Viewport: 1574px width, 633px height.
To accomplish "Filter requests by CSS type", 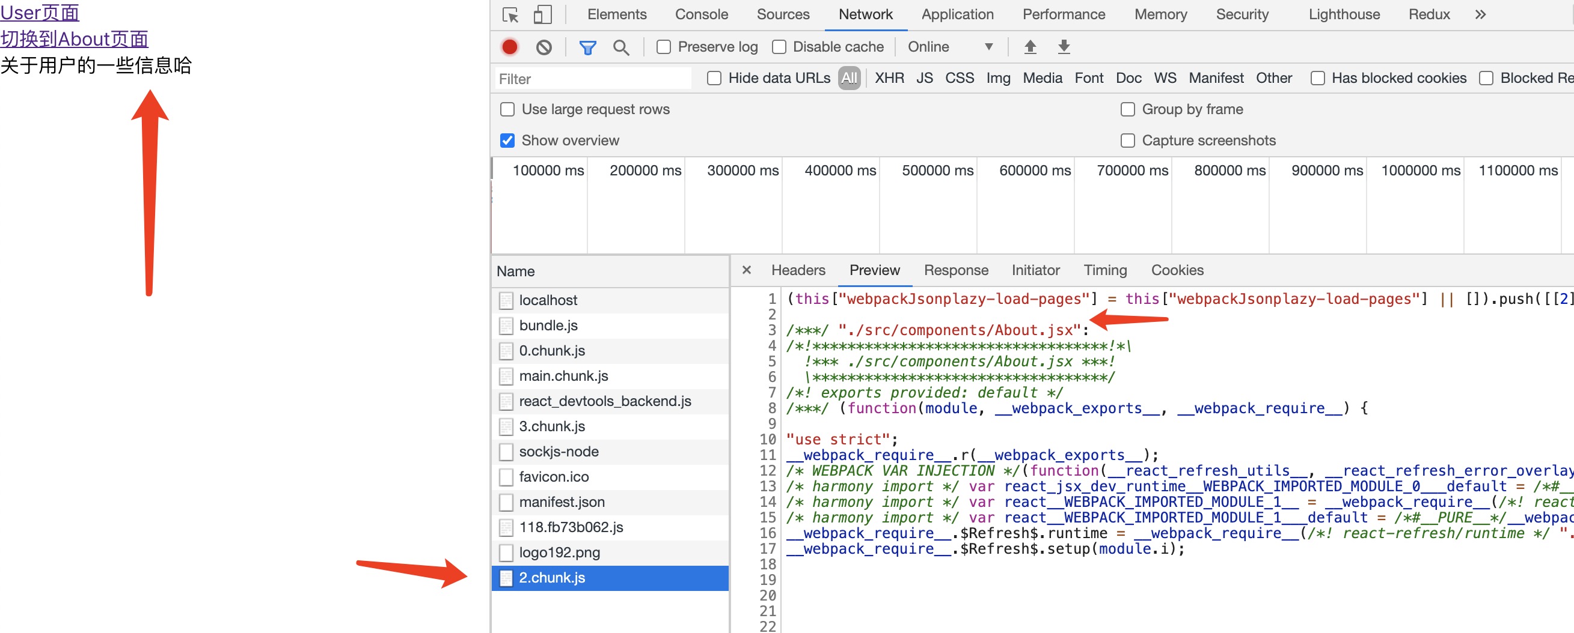I will [x=960, y=78].
